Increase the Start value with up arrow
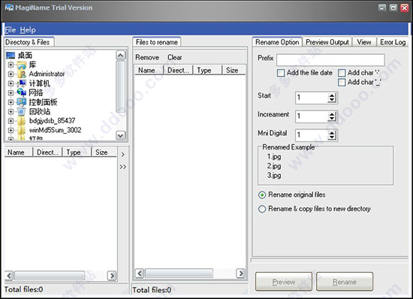413x299 pixels. [x=332, y=95]
